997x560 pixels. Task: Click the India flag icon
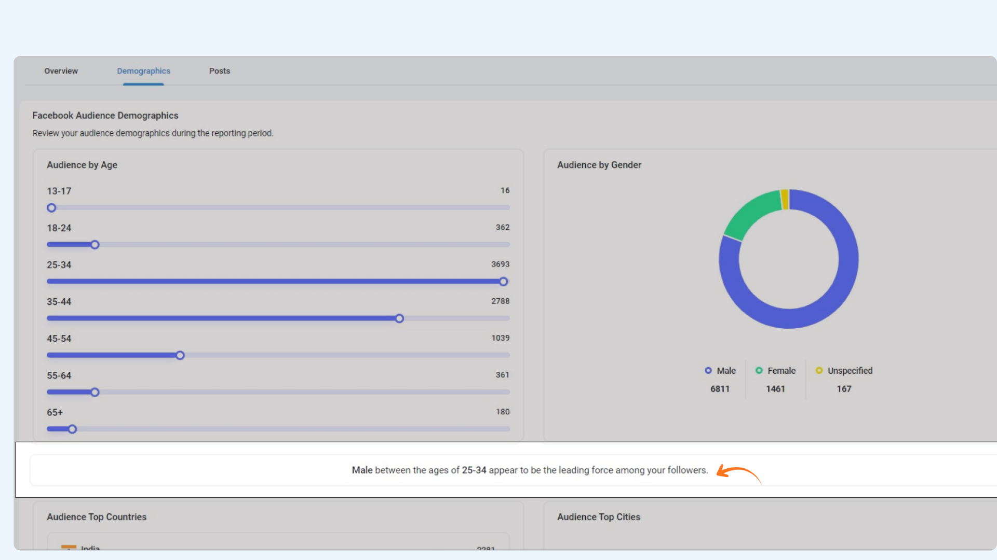point(69,547)
